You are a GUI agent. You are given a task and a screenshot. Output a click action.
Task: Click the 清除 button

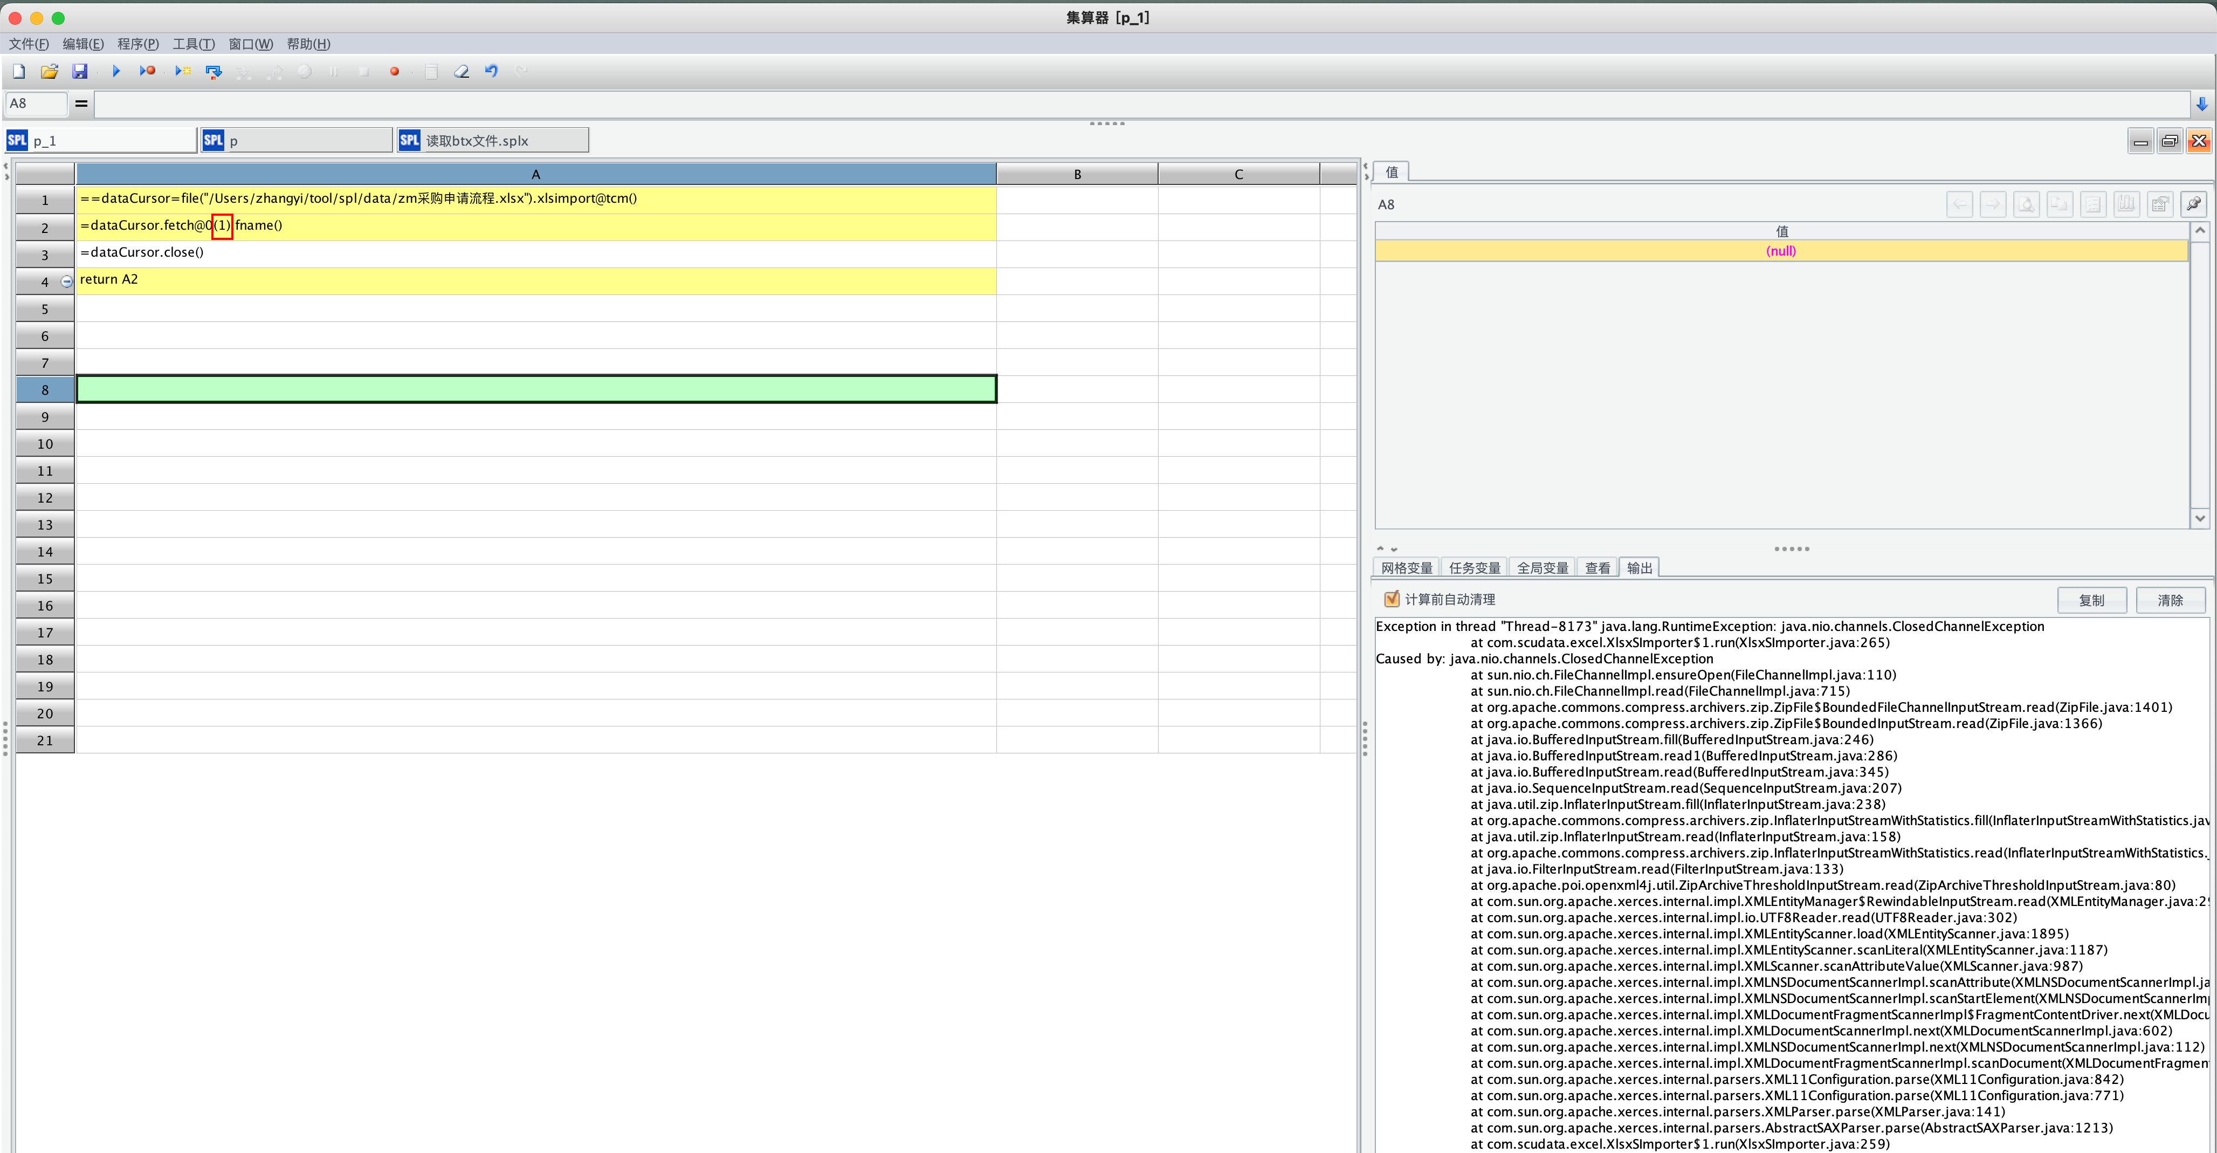2170,600
